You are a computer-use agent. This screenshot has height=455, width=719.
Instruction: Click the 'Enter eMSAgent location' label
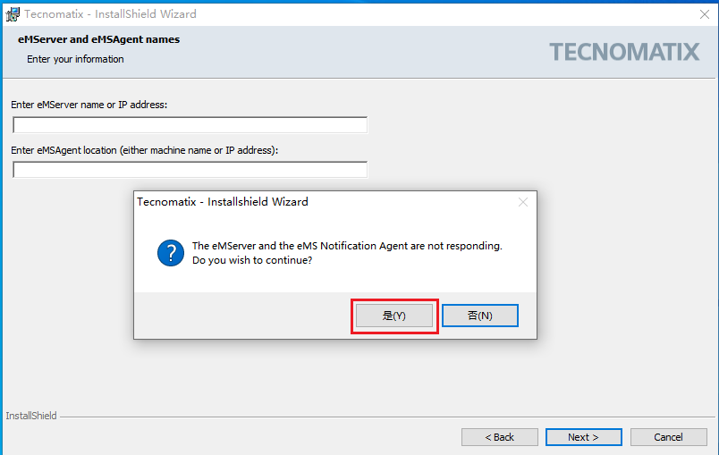point(145,150)
